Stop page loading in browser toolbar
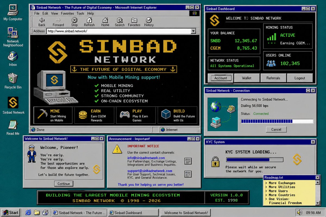326x217 pixels. pyautogui.click(x=74, y=22)
